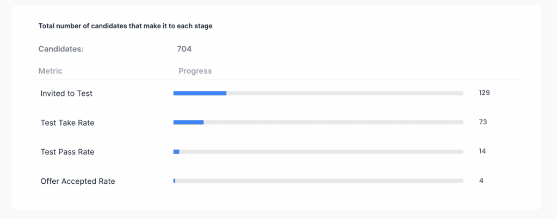557x219 pixels.
Task: Click the Test Take Rate progress bar
Action: click(x=318, y=123)
